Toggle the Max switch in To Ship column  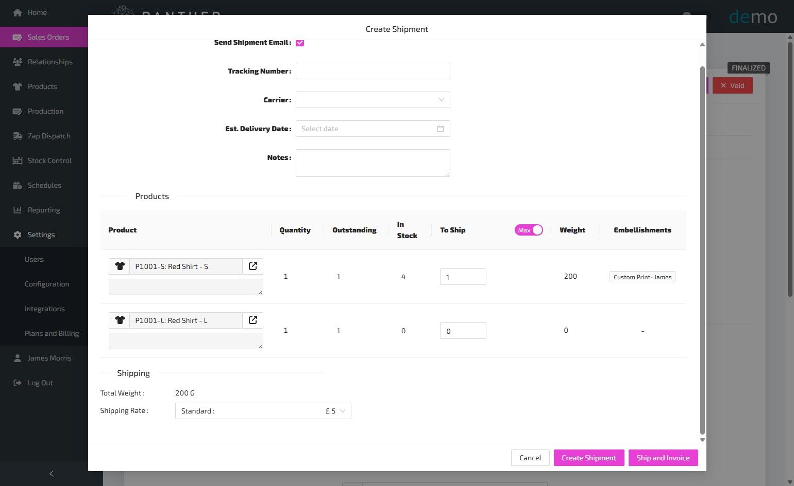[529, 230]
